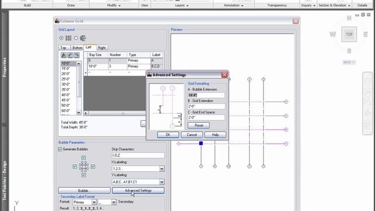Expand the Annotation ribbon panel
The height and width of the screenshot is (211, 375).
234,5
